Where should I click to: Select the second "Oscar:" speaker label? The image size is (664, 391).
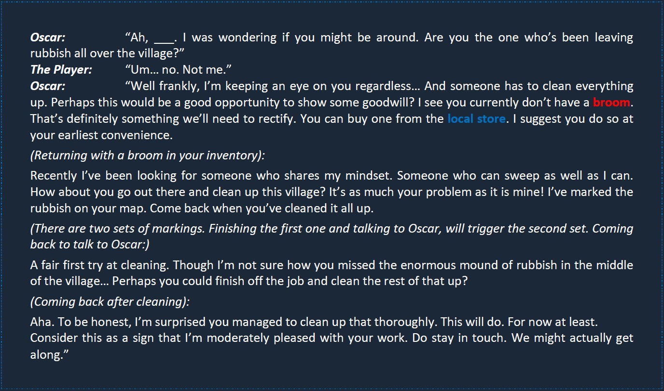[48, 87]
